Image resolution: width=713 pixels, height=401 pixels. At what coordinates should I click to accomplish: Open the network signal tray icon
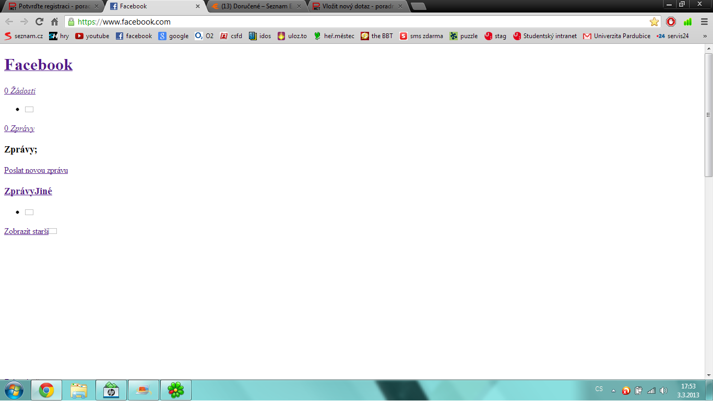click(651, 391)
